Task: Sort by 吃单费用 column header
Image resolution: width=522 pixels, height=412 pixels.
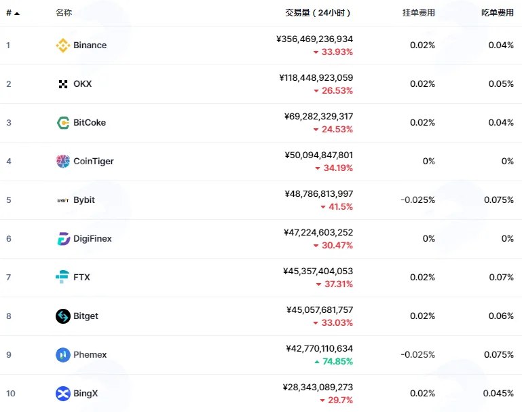Action: click(x=498, y=13)
